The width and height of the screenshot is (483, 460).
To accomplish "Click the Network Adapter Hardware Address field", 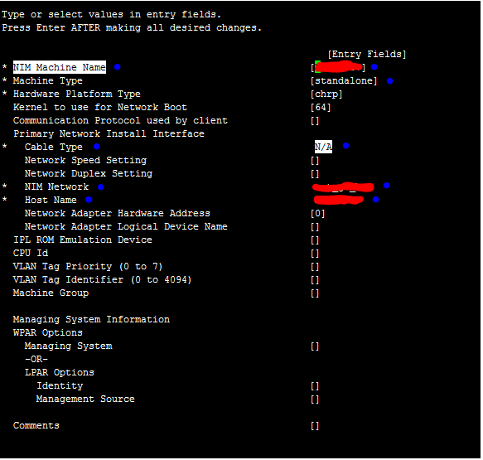I will pyautogui.click(x=317, y=214).
